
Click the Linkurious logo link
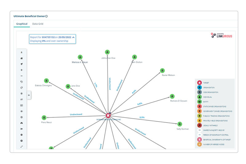pos(222,36)
